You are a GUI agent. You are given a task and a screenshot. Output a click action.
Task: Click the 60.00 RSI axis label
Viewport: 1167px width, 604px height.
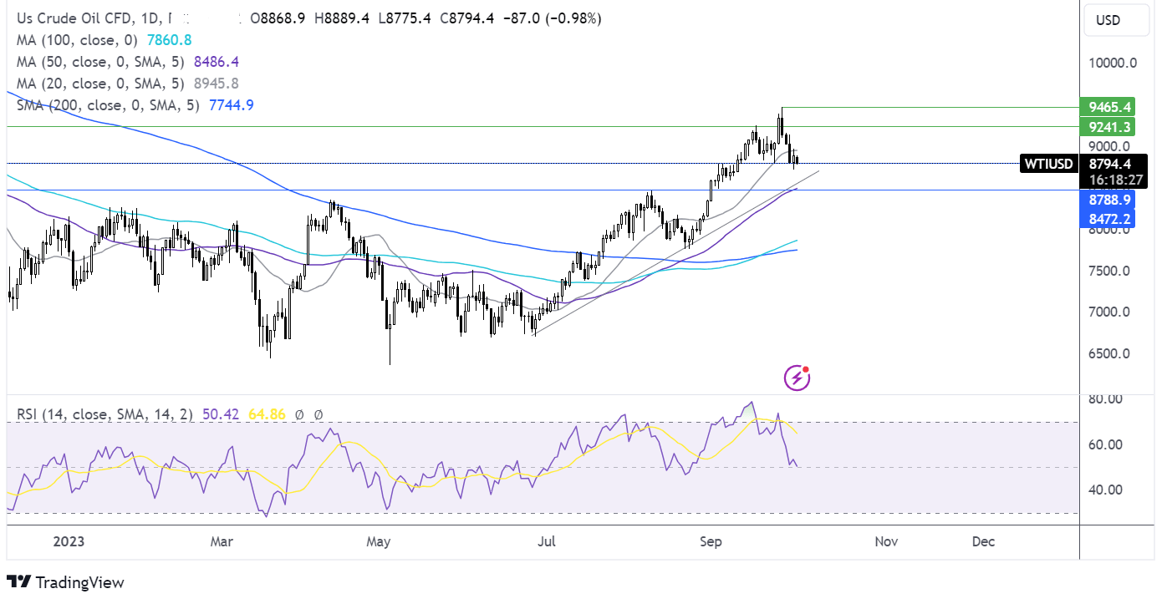[x=1105, y=444]
